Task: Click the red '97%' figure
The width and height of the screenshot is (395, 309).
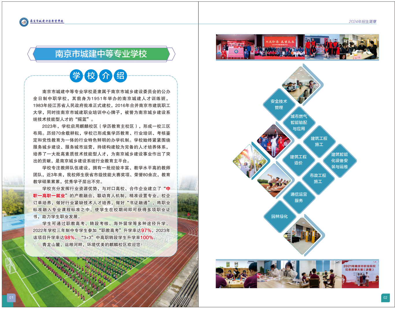Action: pos(146,230)
